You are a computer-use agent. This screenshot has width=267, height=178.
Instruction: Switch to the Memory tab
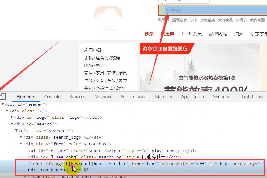click(164, 96)
